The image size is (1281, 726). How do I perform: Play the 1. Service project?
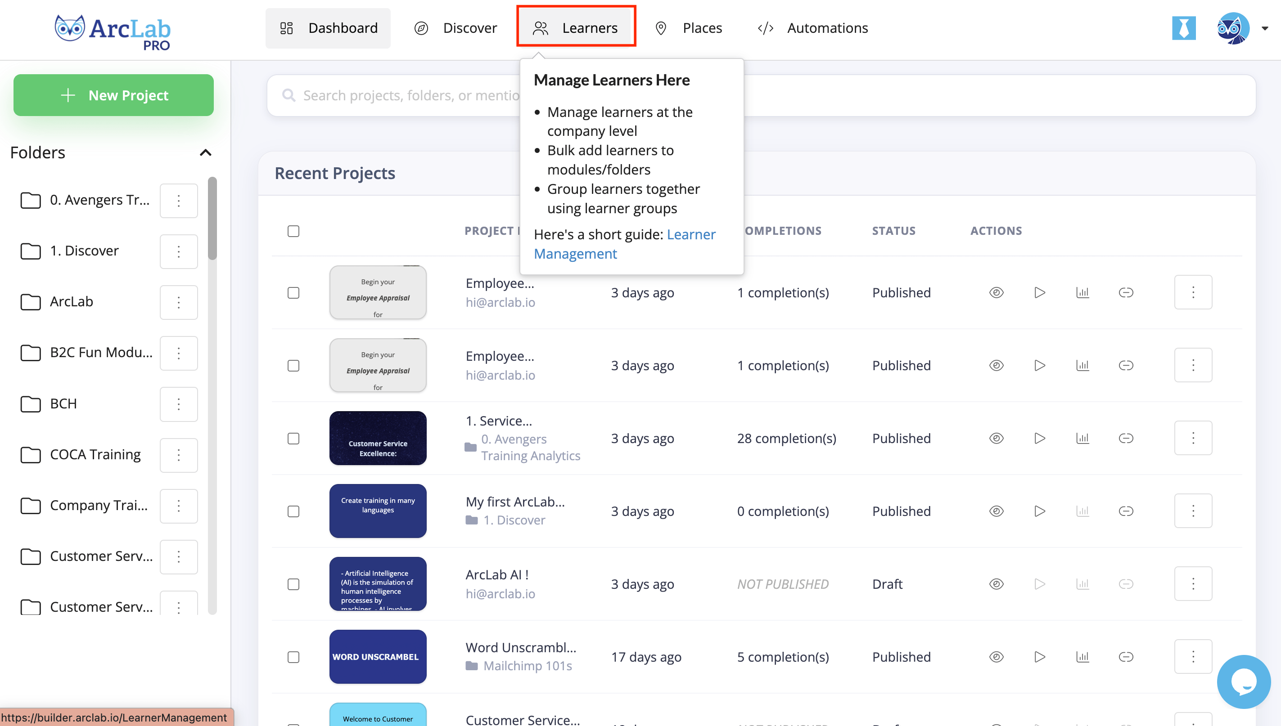pyautogui.click(x=1040, y=438)
